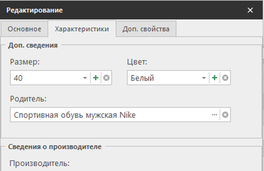Open the Родитель browse ellipsis button

(215, 115)
